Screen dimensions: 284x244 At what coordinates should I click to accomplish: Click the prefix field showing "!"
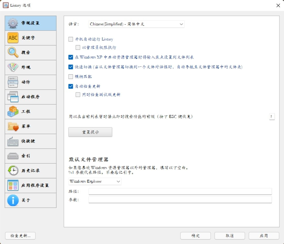point(272,117)
